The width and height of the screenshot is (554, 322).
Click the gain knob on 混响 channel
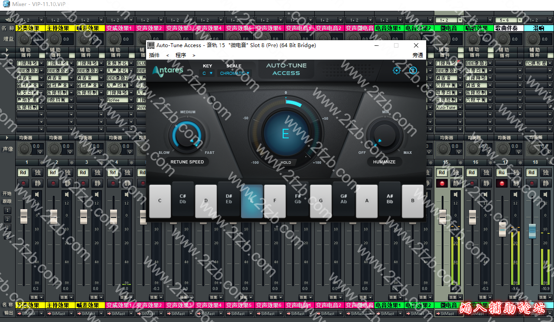(x=532, y=39)
